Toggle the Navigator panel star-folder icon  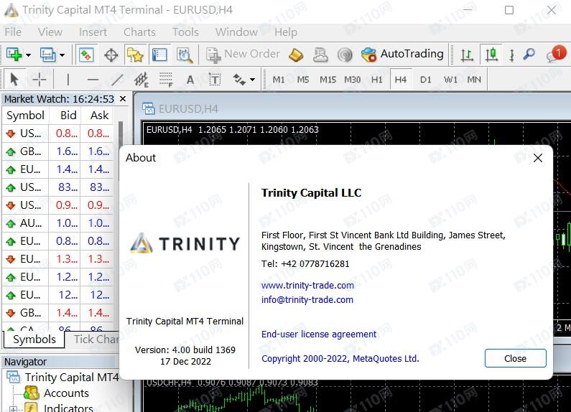[134, 55]
